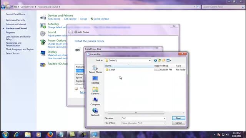Expand the Hardware and Sound breadcrumb arrow
246x138 pixels.
[60, 7]
